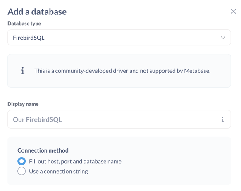Click the word Metabase in the driver notice
Viewport: 241px width, 191px height.
pyautogui.click(x=197, y=71)
